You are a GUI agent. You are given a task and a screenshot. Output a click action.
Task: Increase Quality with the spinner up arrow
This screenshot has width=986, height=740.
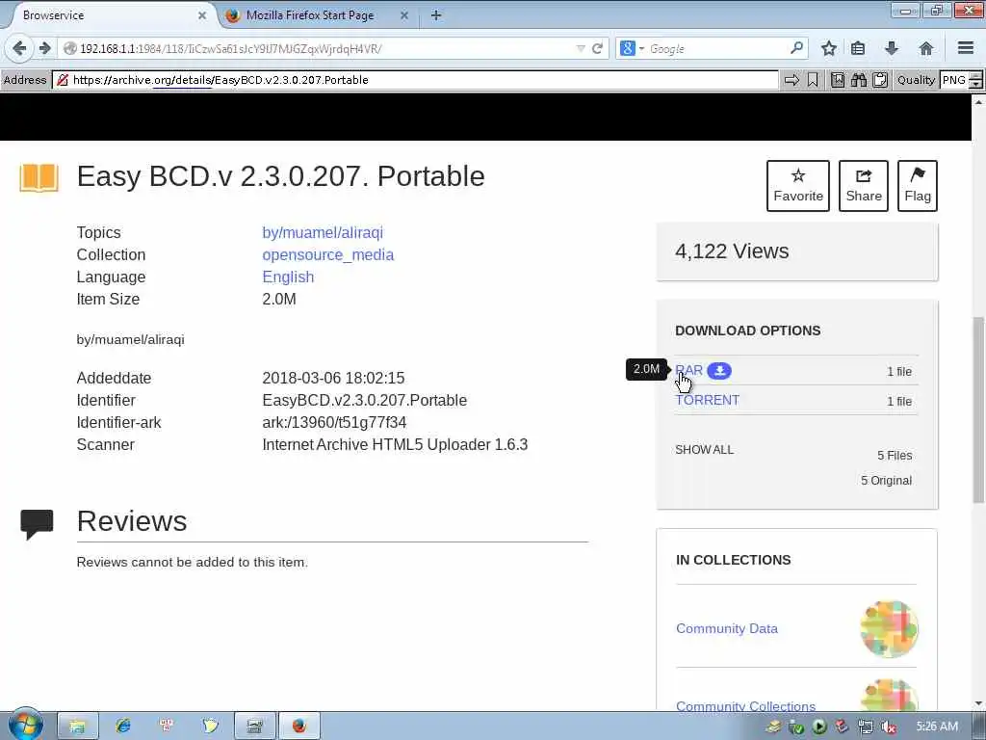[976, 76]
